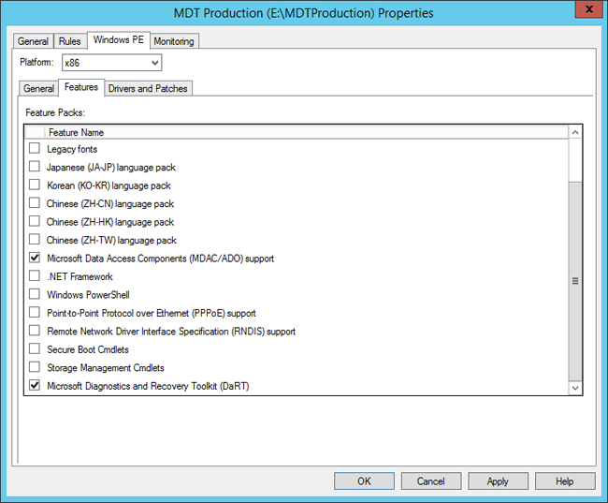Click the feature list scrollbar thumb
Viewport: 608px width, 503px height.
(575, 279)
